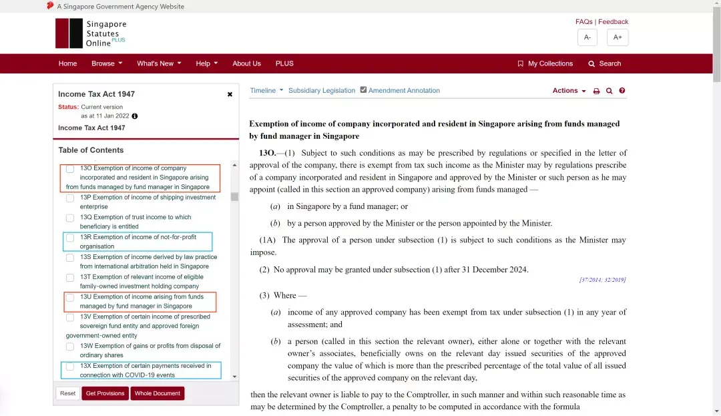The height and width of the screenshot is (416, 721).
Task: Open the Feedback link
Action: point(613,21)
